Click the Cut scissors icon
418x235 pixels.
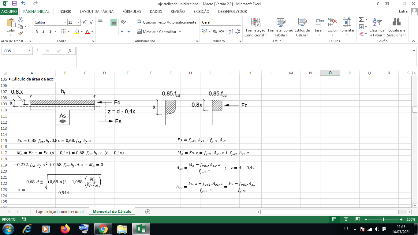tap(21, 20)
